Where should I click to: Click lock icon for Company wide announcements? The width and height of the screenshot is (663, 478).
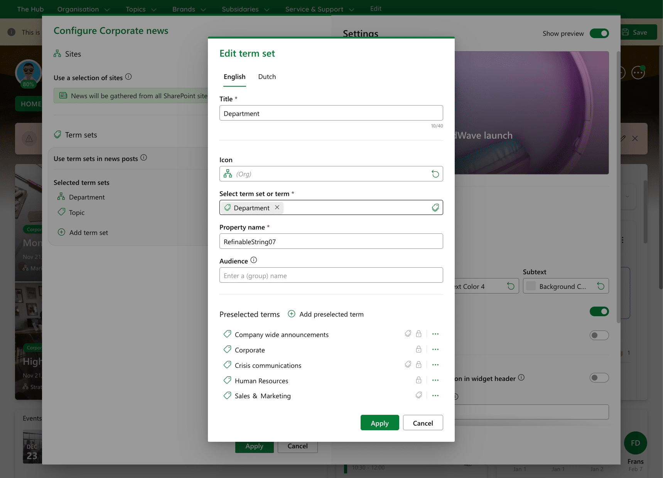pyautogui.click(x=418, y=334)
